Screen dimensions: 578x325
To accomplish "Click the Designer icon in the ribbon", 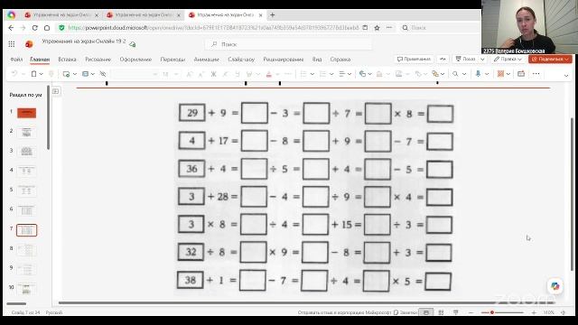I will coord(521,74).
